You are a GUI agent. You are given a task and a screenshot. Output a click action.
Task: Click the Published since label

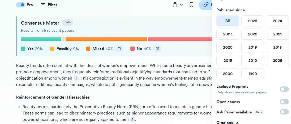click(230, 10)
